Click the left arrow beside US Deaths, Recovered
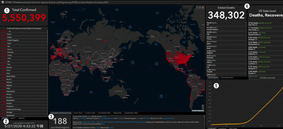This screenshot has width=283, height=129. click(x=250, y=78)
